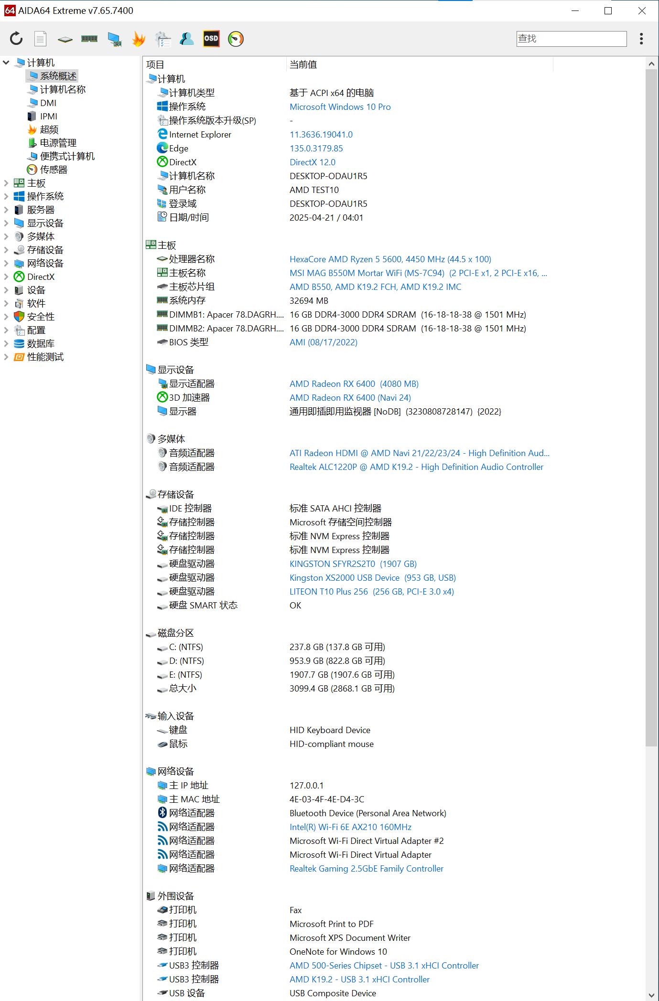Expand the 配置 tree node
Screen dimensions: 659x1001
point(6,330)
